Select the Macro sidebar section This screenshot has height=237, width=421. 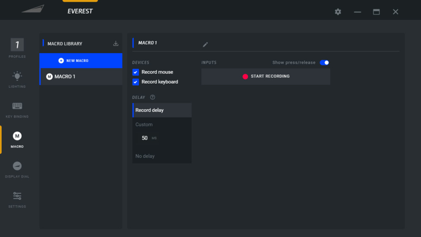click(x=17, y=140)
